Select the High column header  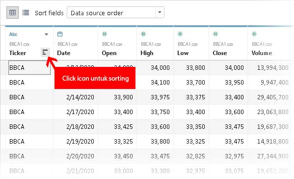tap(147, 53)
